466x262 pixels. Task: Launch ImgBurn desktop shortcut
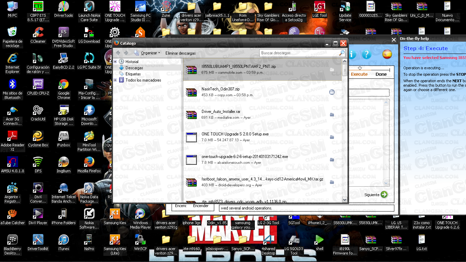pos(63,165)
